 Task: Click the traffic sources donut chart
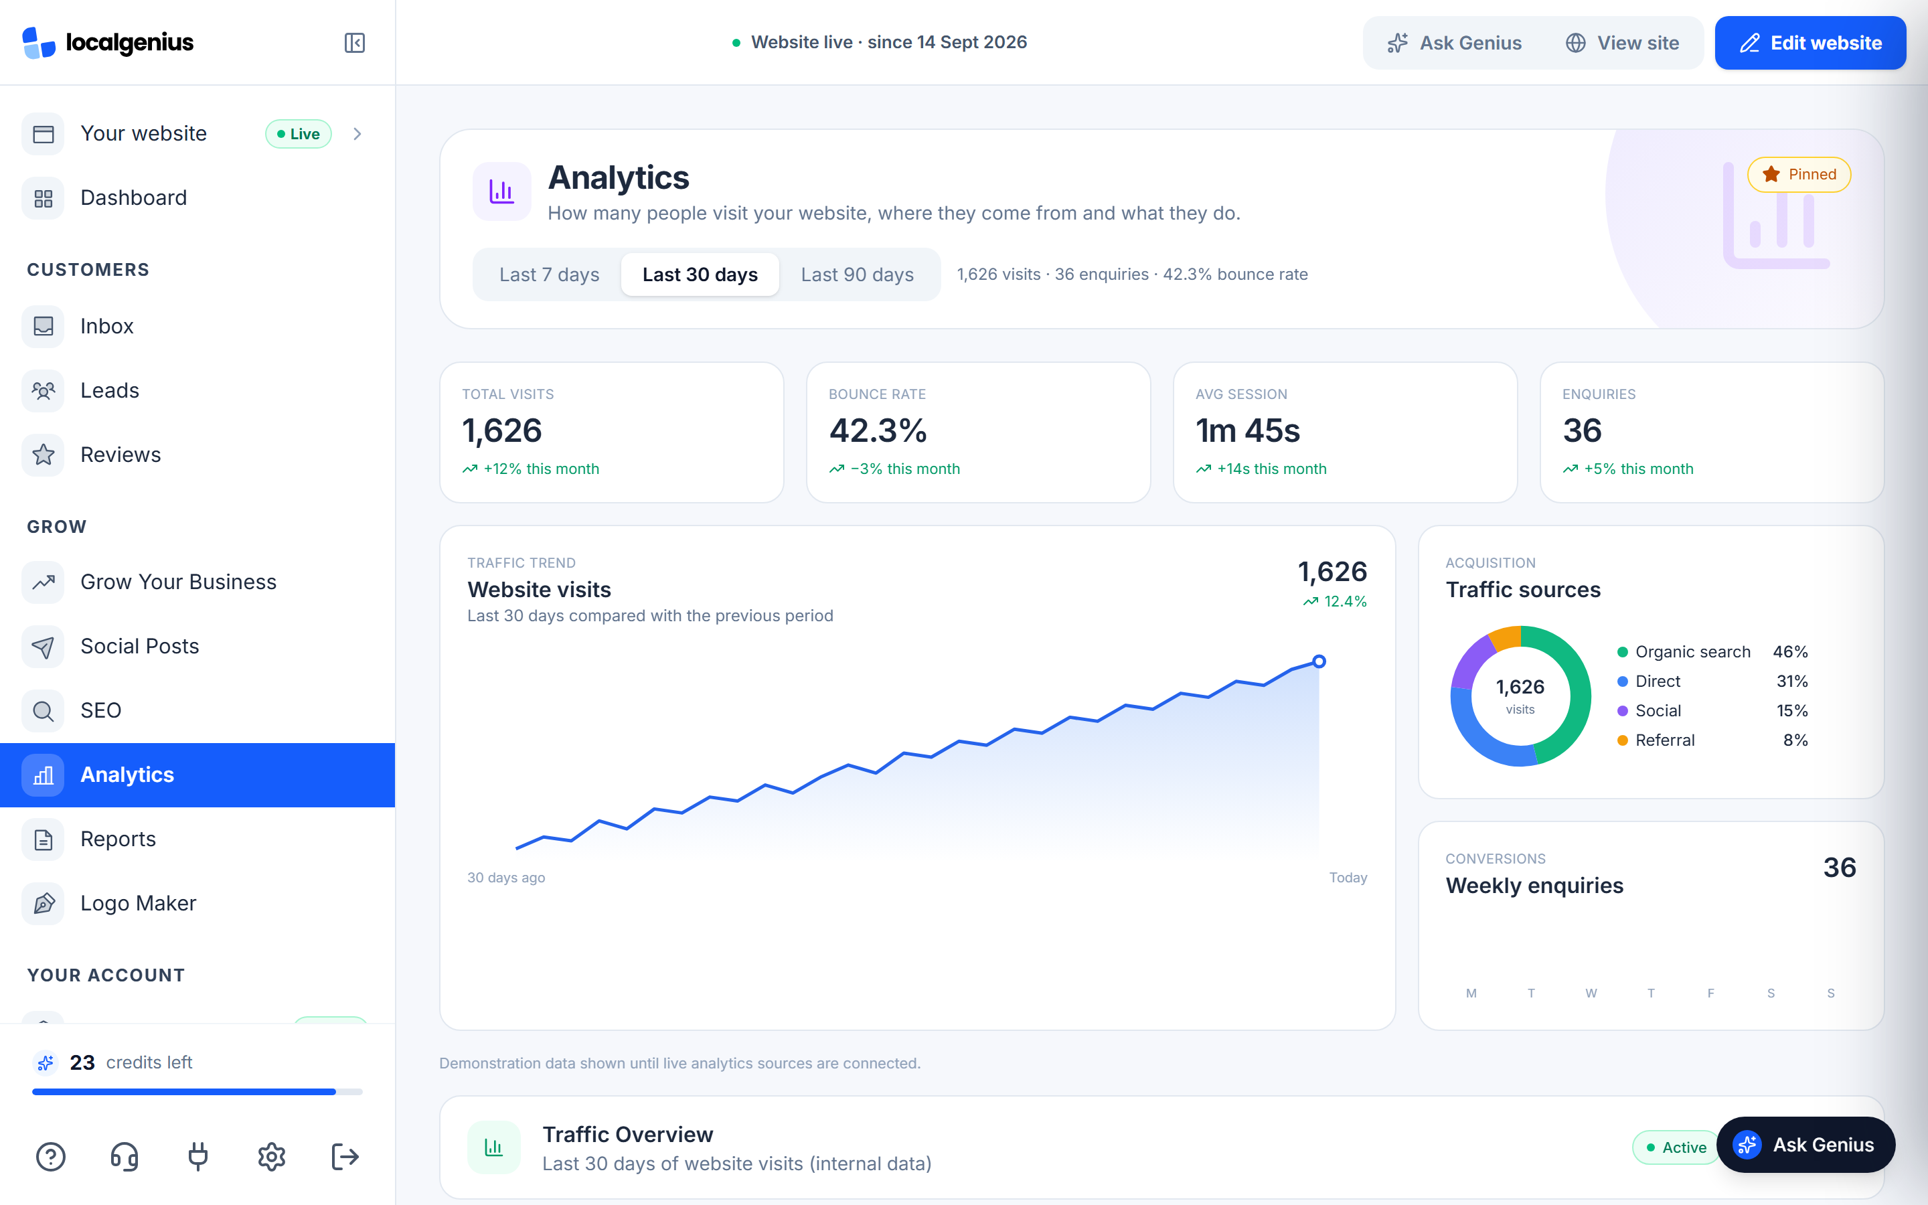point(1520,696)
